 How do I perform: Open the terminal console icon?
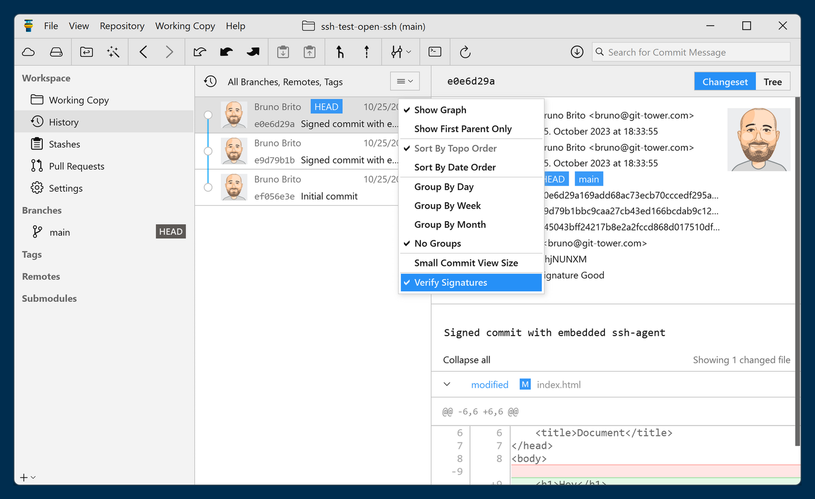pos(435,52)
